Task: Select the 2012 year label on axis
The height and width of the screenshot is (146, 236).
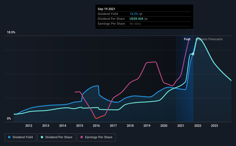Action: tap(29, 126)
